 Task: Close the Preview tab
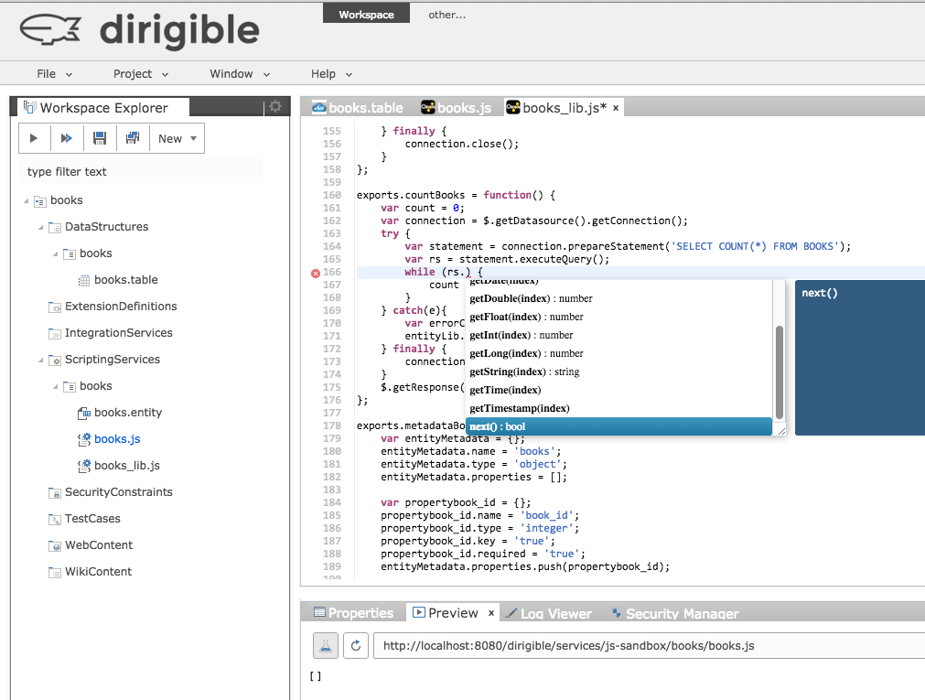coord(490,613)
